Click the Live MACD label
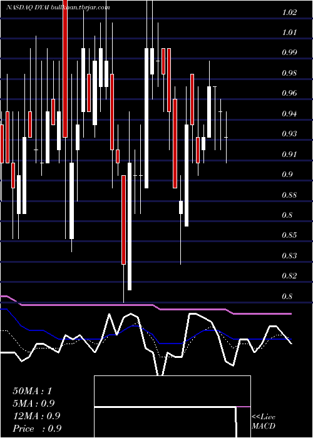The height and width of the screenshot is (438, 313). pos(264,421)
